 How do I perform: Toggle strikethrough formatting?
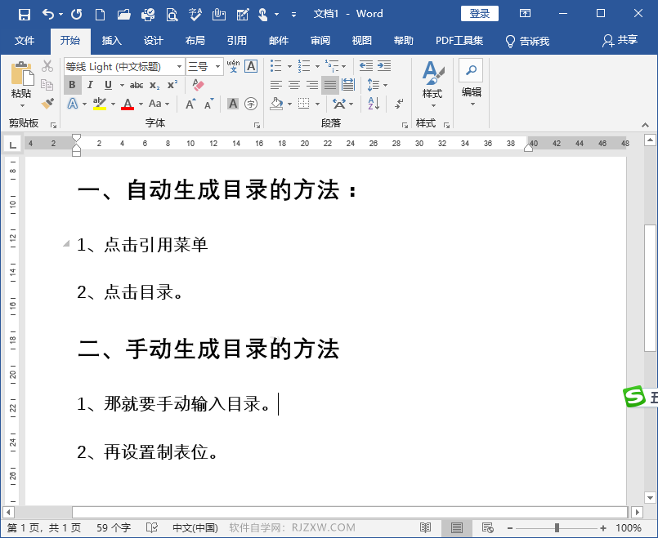pos(136,85)
